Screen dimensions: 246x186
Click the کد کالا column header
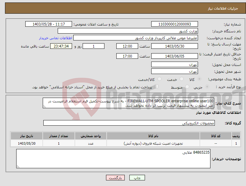(x=215, y=136)
